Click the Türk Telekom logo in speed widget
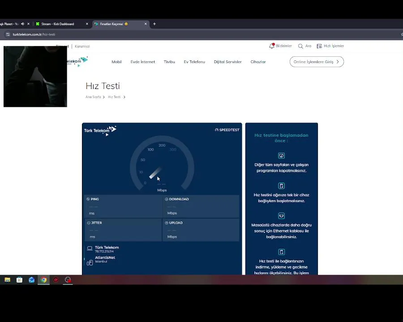This screenshot has height=322, width=403. (100, 130)
